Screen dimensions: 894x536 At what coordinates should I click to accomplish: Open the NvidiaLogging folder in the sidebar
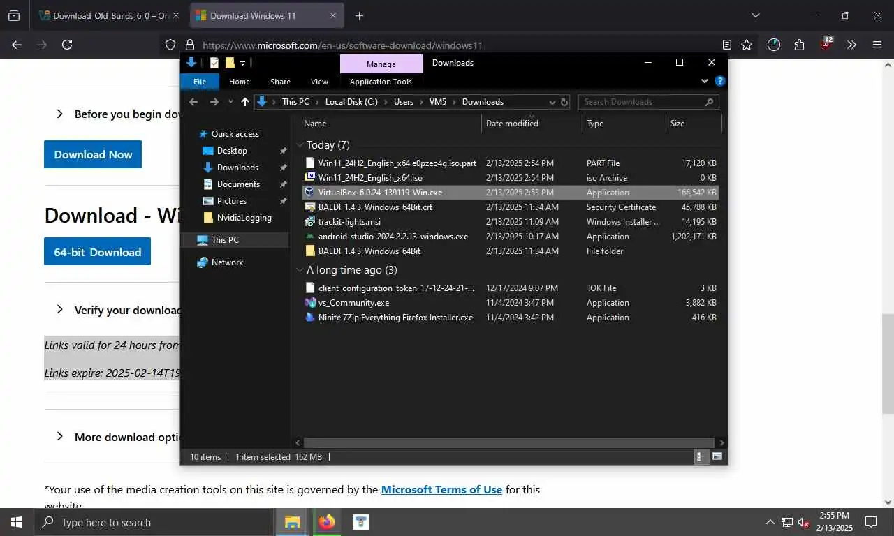point(244,218)
